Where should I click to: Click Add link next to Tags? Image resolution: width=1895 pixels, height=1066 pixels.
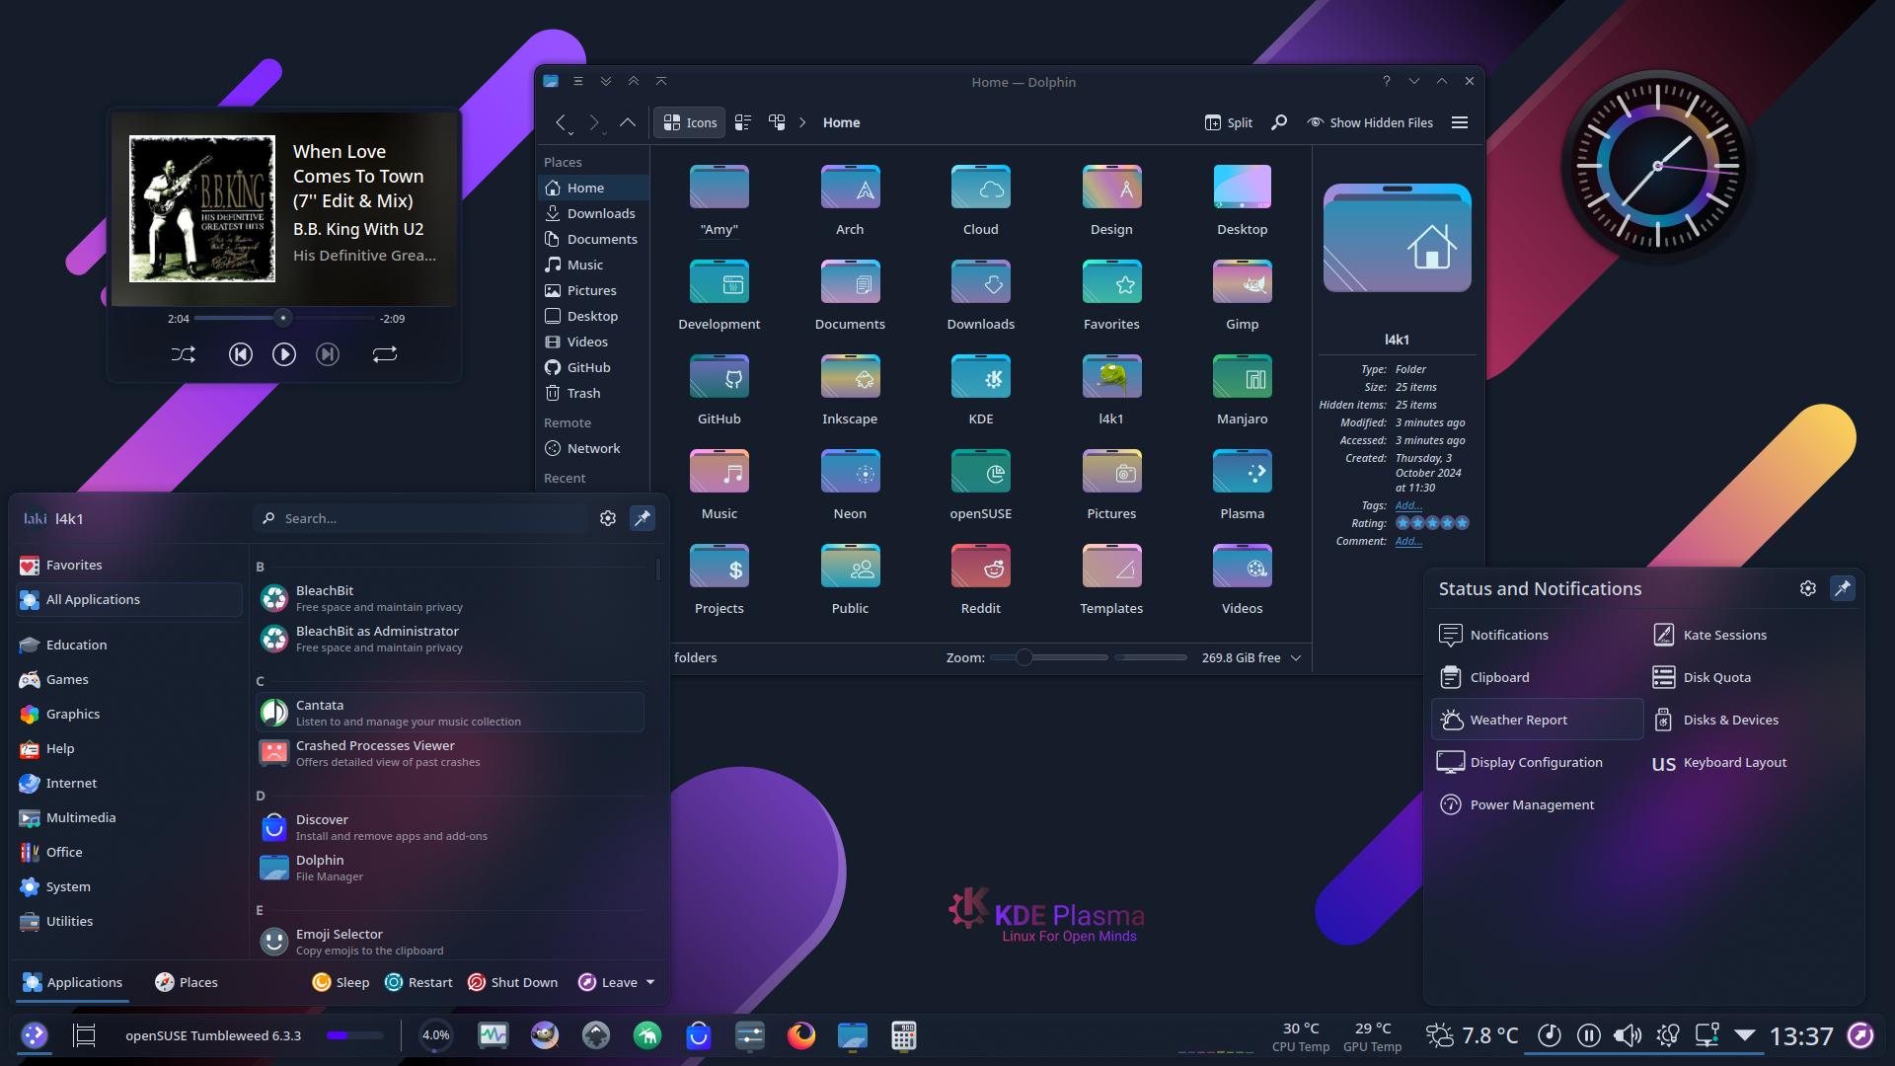coord(1408,505)
